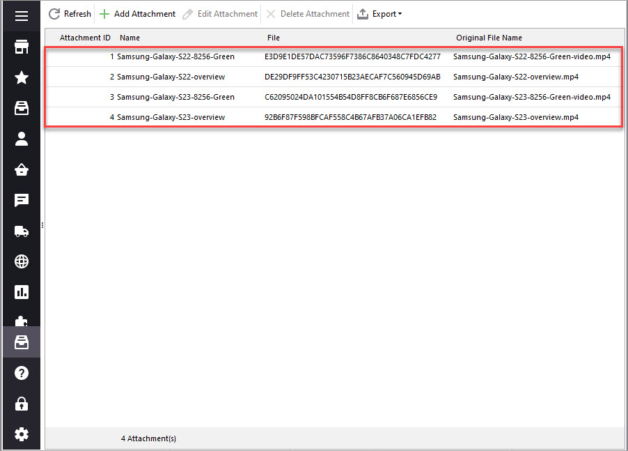The height and width of the screenshot is (451, 628).
Task: Click Samsung-Galaxy-S22-8256-Green-video.mp4 file name
Action: [532, 56]
